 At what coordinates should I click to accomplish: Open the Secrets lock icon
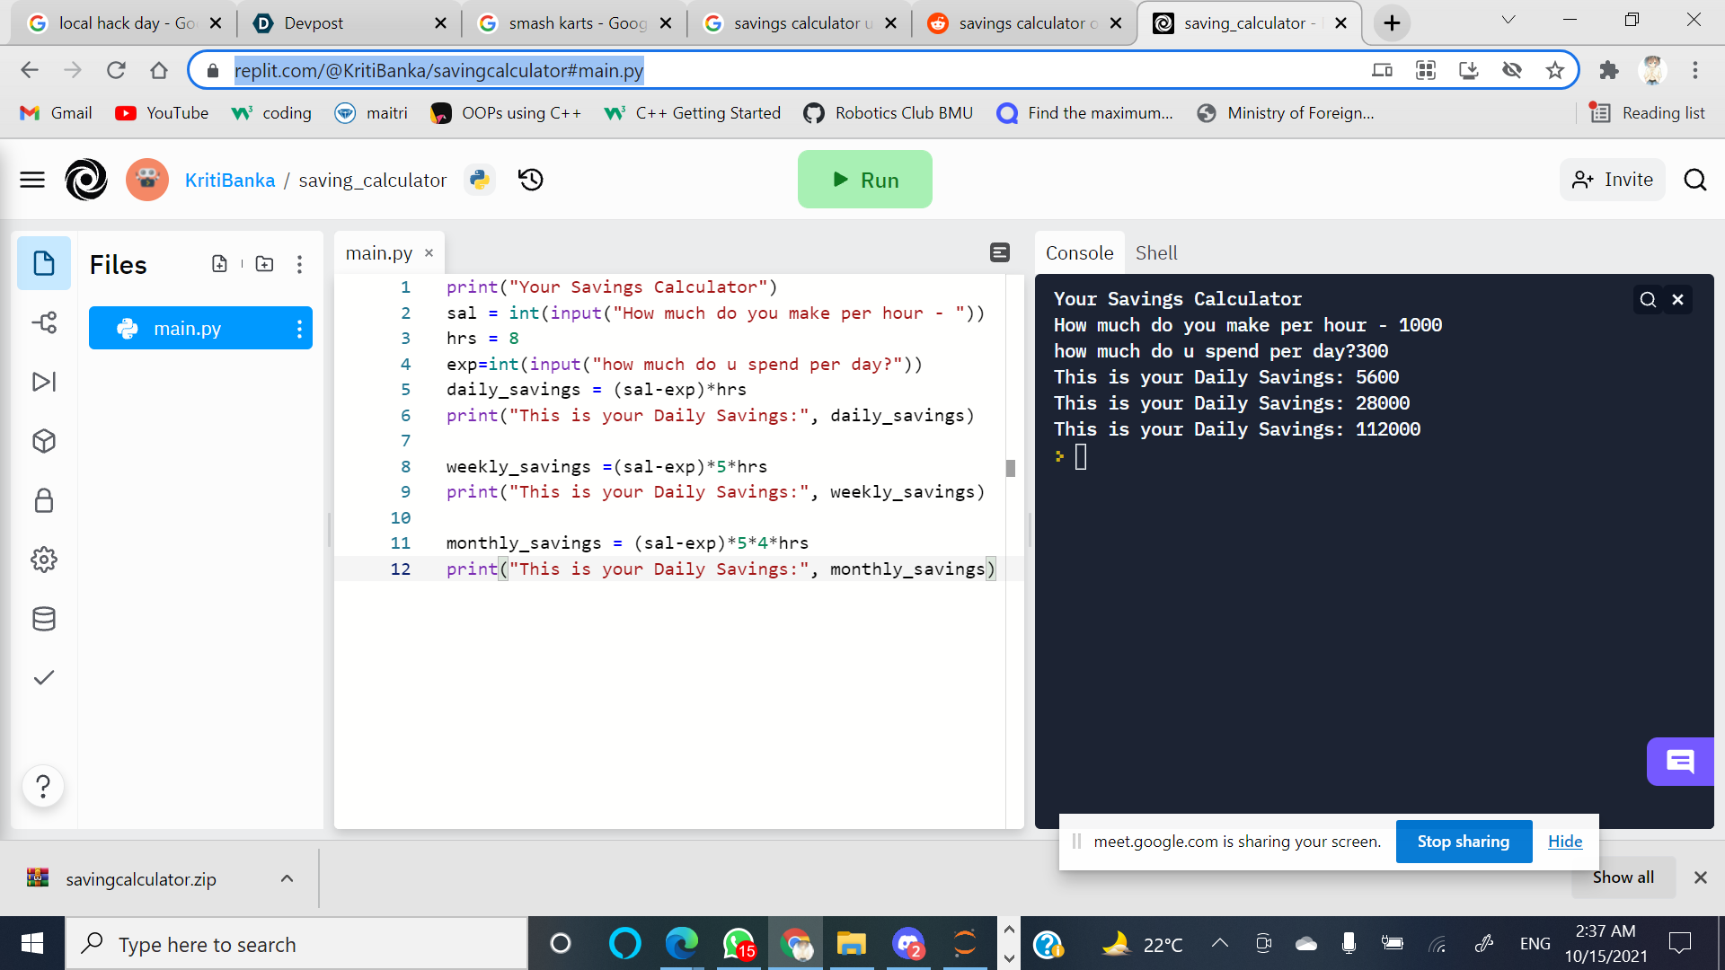(x=44, y=500)
